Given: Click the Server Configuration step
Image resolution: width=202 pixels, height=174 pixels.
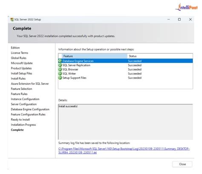Looking at the screenshot, I should pos(24,104).
